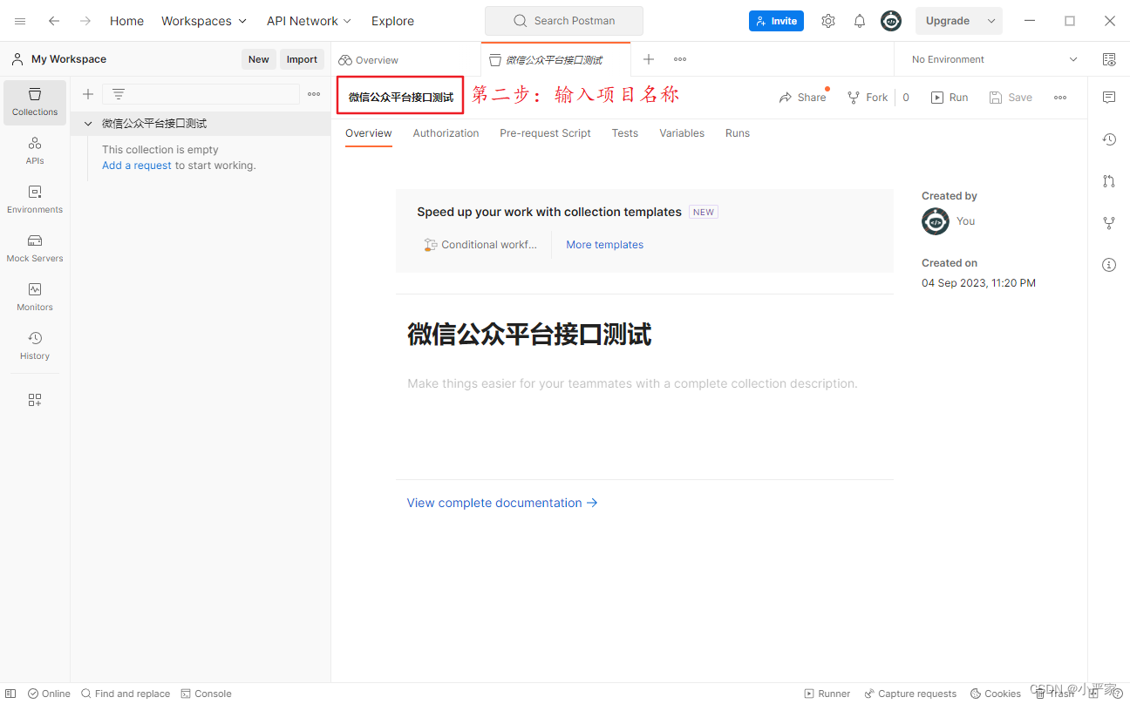
Task: Click the configure sidebar grid-plus icon
Action: click(x=35, y=400)
